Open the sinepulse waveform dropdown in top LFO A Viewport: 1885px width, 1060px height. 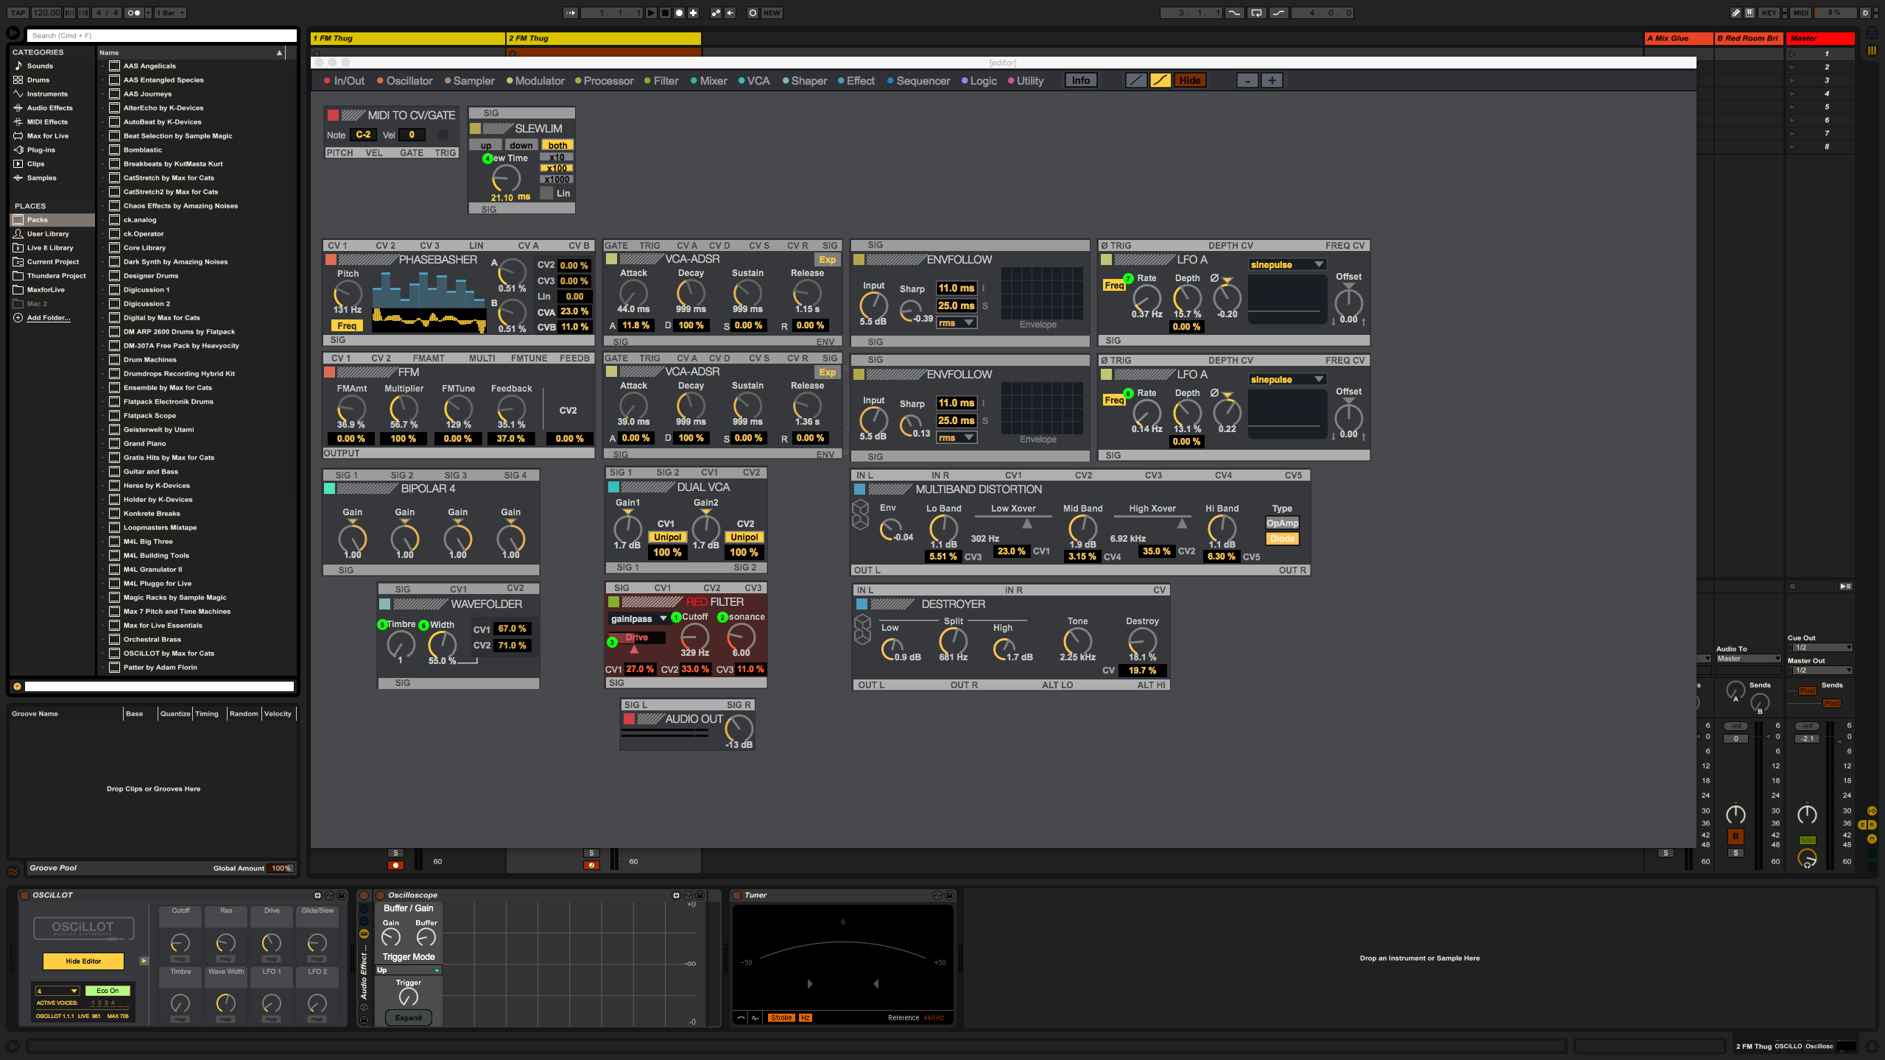pos(1287,264)
